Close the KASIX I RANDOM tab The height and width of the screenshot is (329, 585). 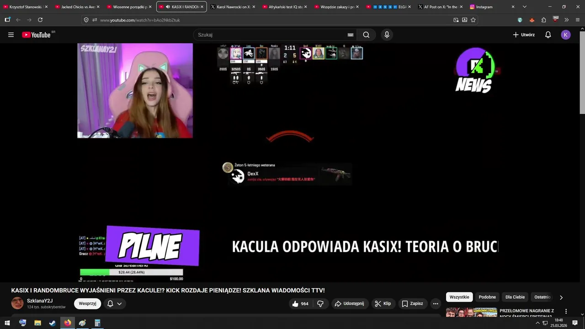(x=202, y=7)
